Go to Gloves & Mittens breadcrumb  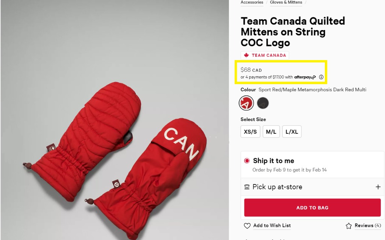pos(286,2)
